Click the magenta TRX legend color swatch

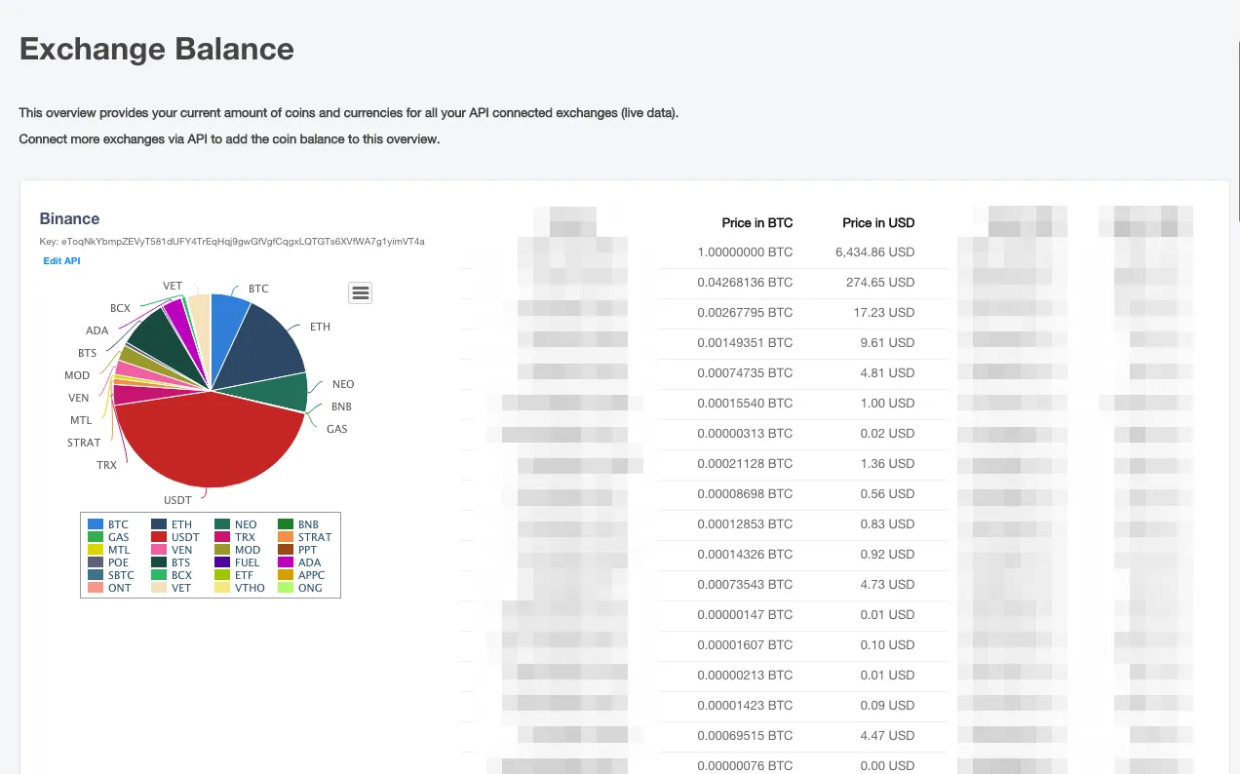221,537
